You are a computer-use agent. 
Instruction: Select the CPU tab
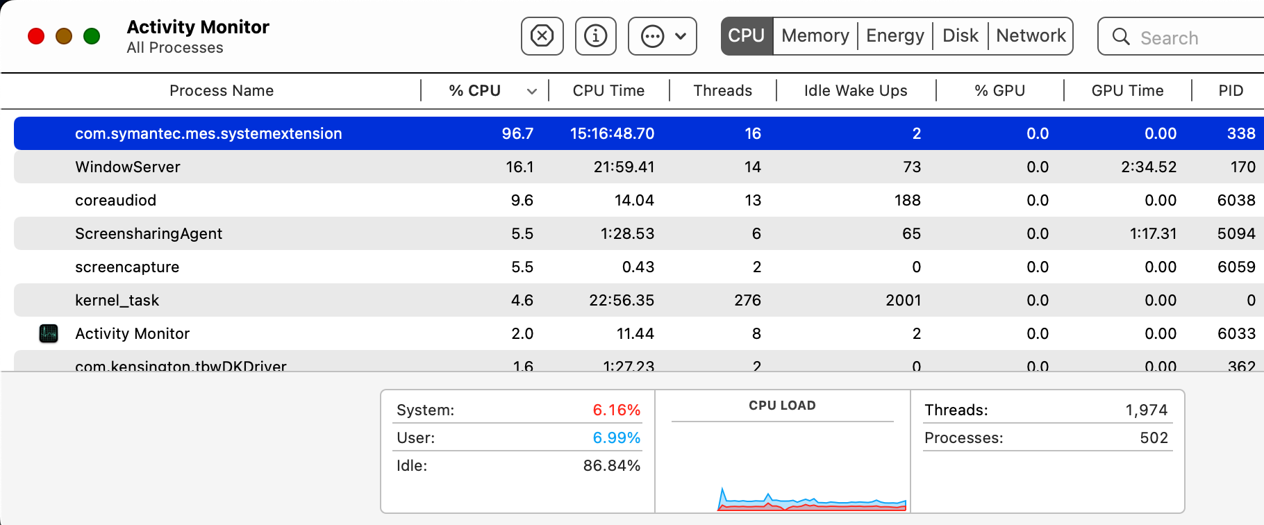[747, 36]
